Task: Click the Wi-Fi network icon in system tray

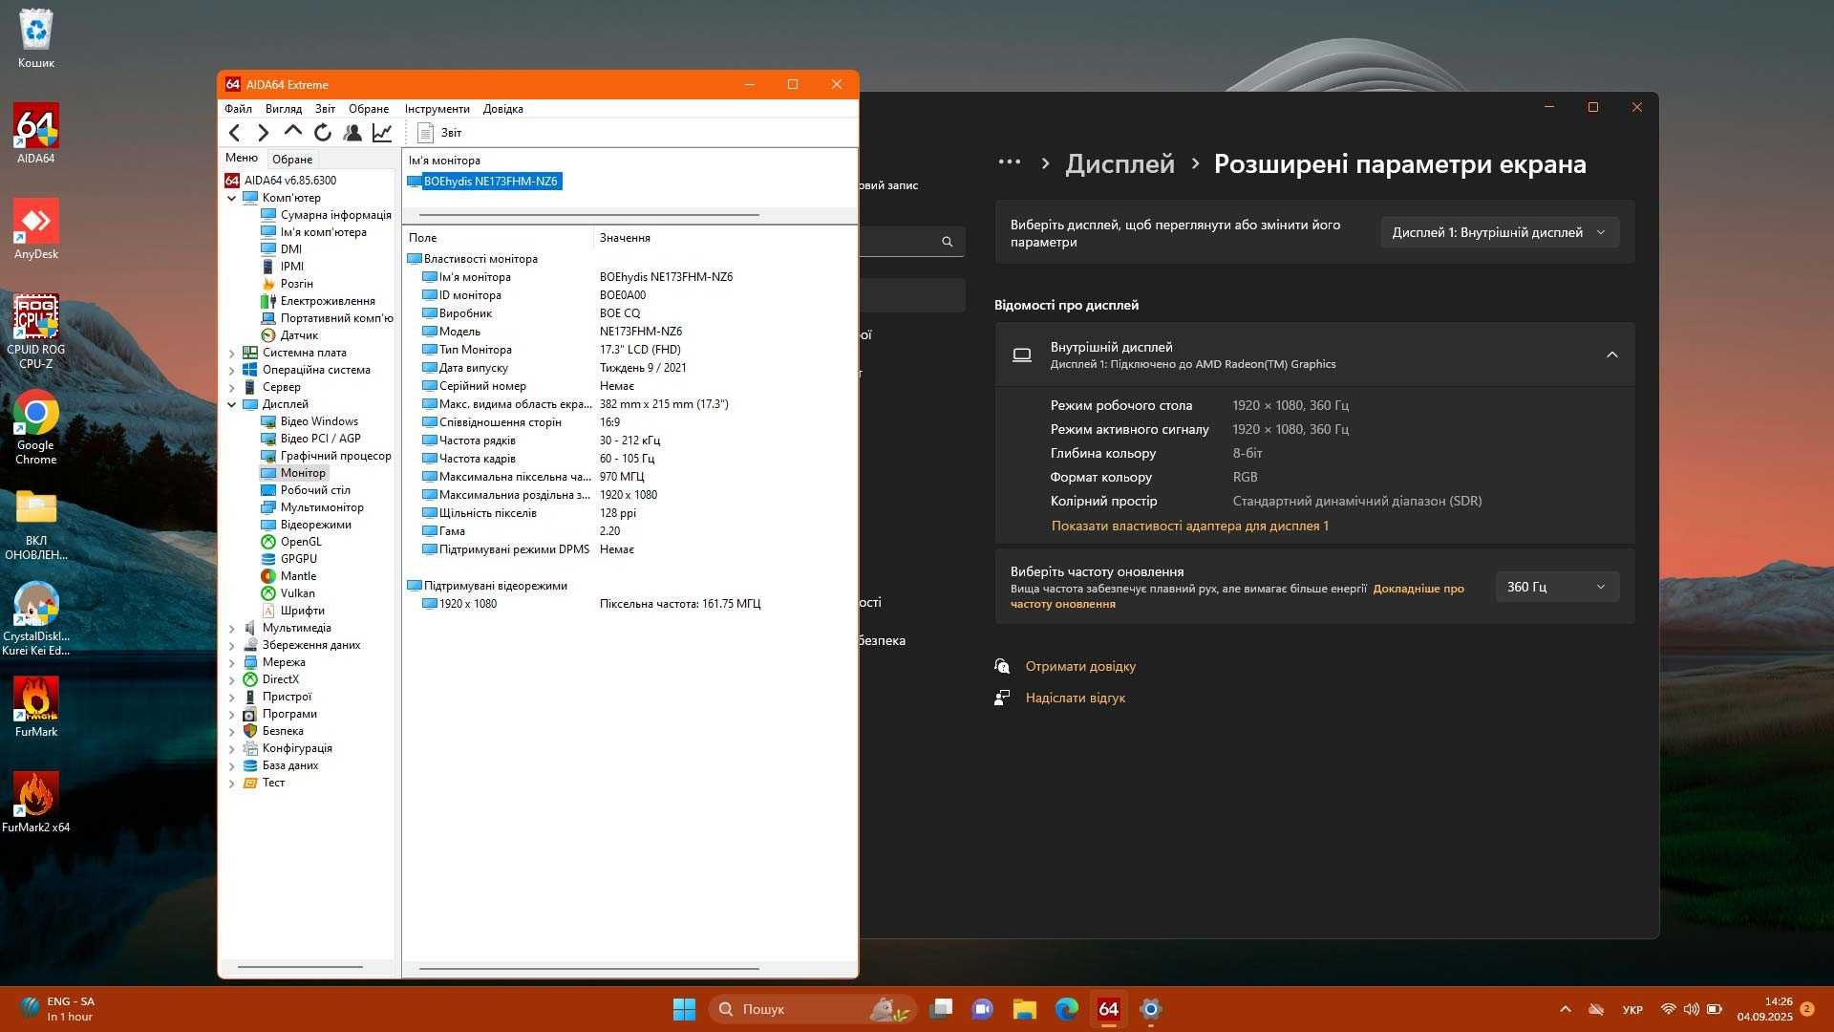Action: pos(1668,1009)
